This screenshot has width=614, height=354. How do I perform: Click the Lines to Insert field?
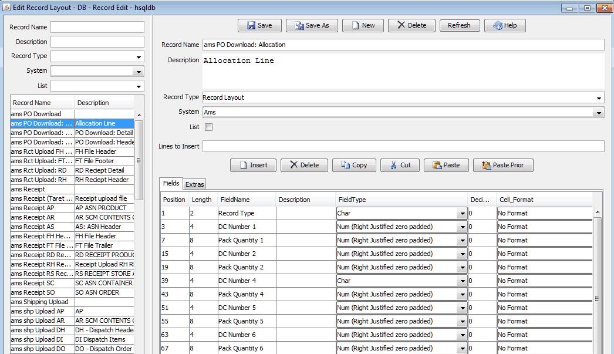pos(403,146)
